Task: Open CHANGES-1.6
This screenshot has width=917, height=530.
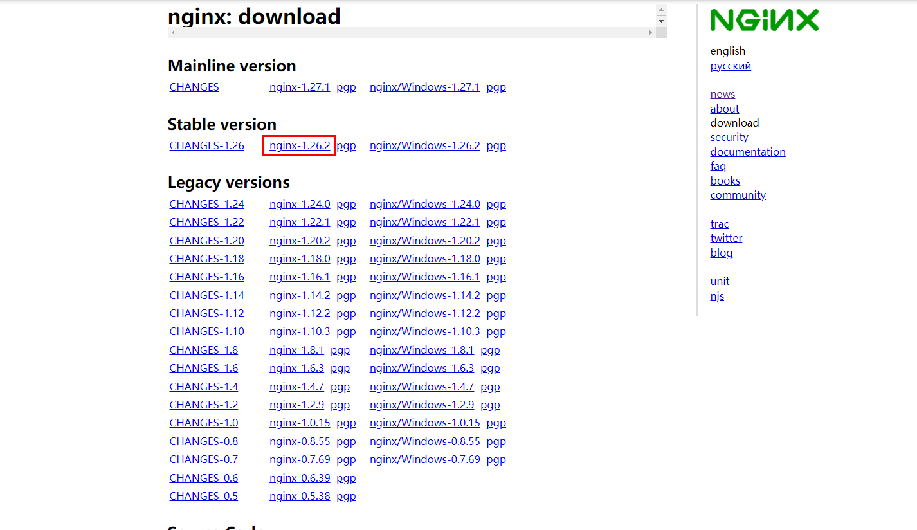Action: (x=204, y=368)
